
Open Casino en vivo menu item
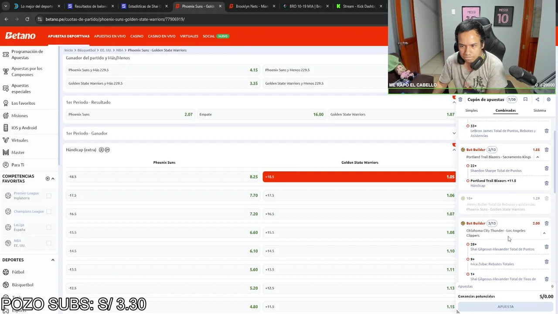(161, 36)
